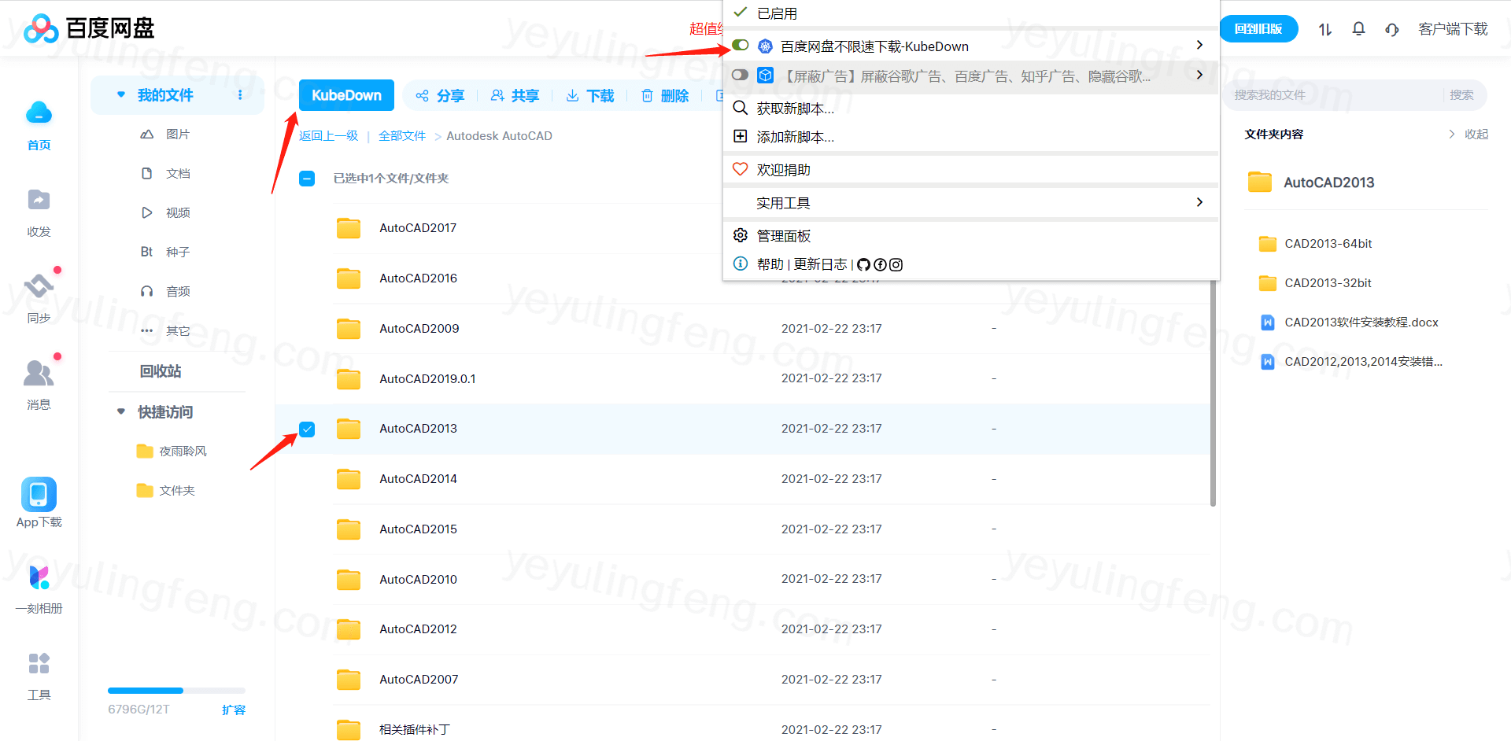Open the 实用工具 menu entry

click(971, 203)
